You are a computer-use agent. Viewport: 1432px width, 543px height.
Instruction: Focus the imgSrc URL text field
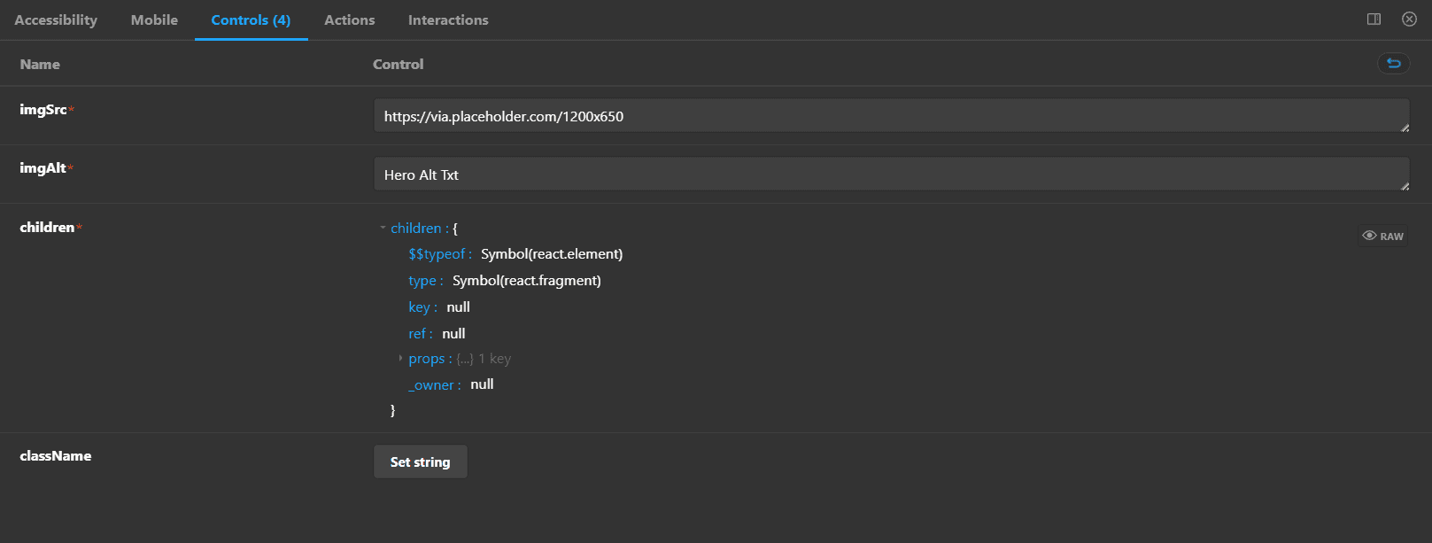tap(886, 116)
